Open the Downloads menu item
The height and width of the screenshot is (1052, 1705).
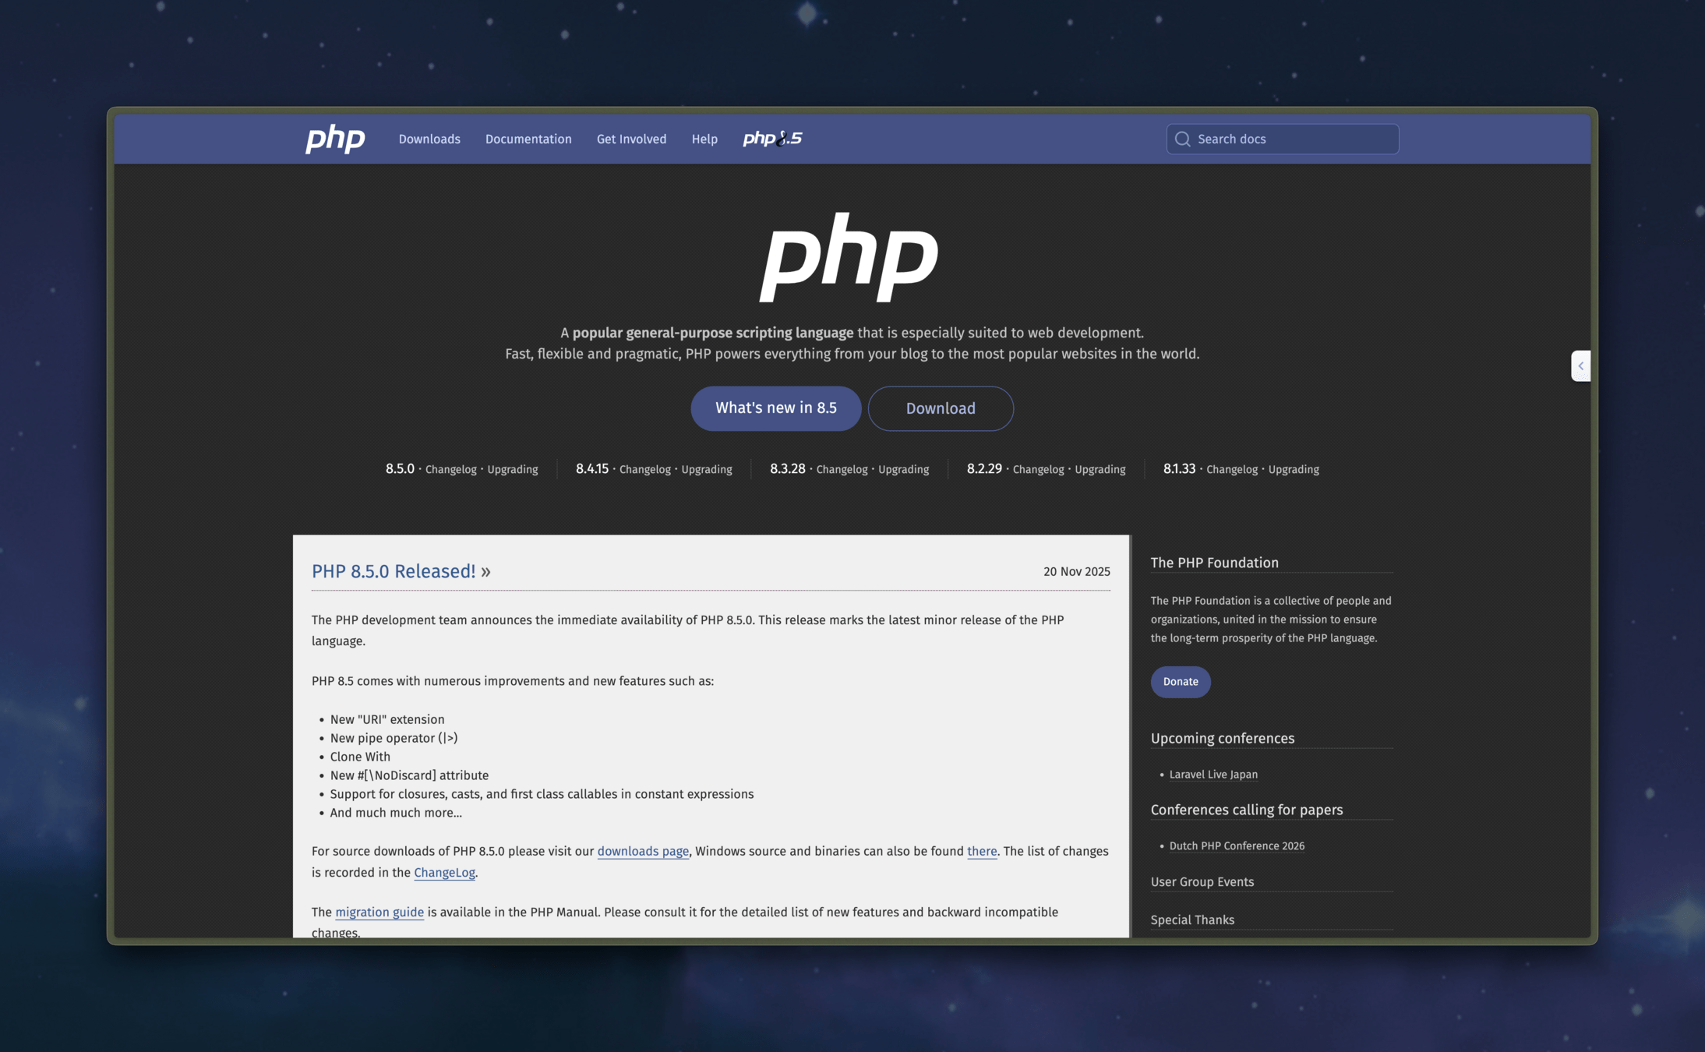[429, 139]
